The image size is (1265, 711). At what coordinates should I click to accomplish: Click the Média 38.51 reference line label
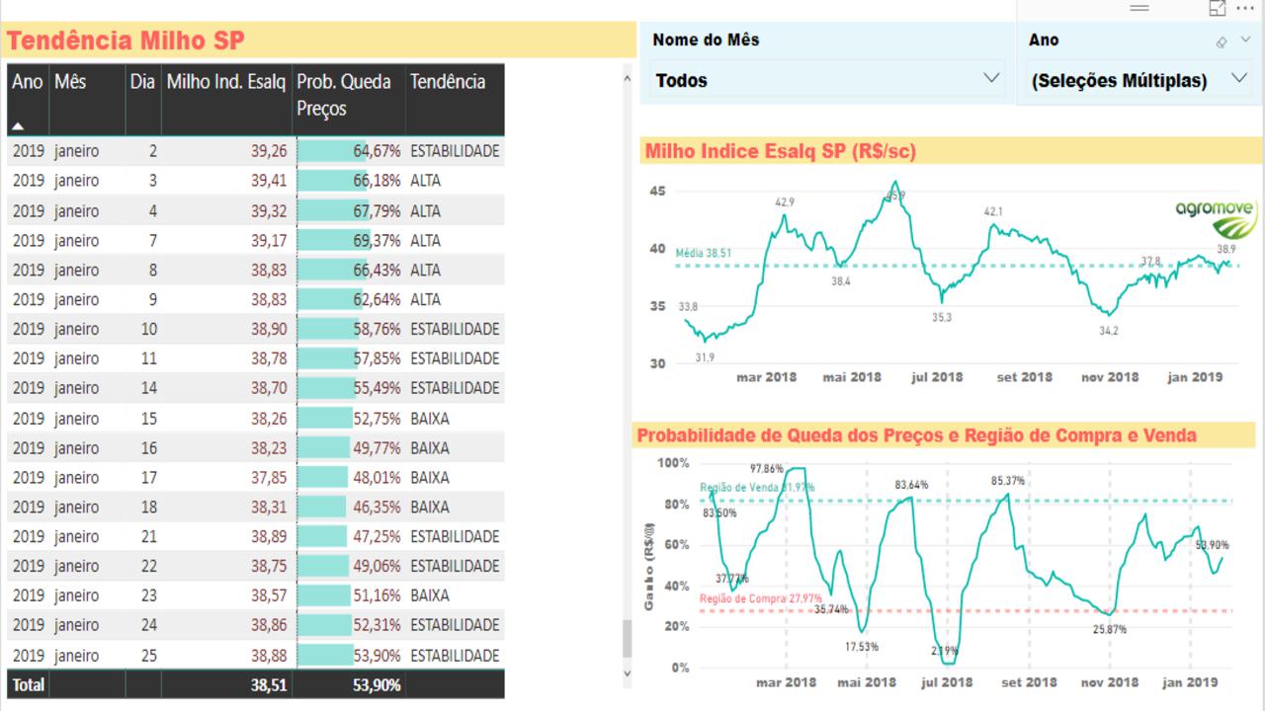coord(704,253)
